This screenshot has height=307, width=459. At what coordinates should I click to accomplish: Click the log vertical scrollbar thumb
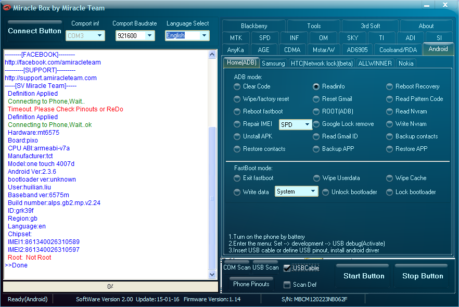(212, 198)
